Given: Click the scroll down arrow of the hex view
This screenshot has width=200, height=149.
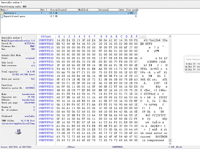Looking at the screenshot, I should pos(170,144).
